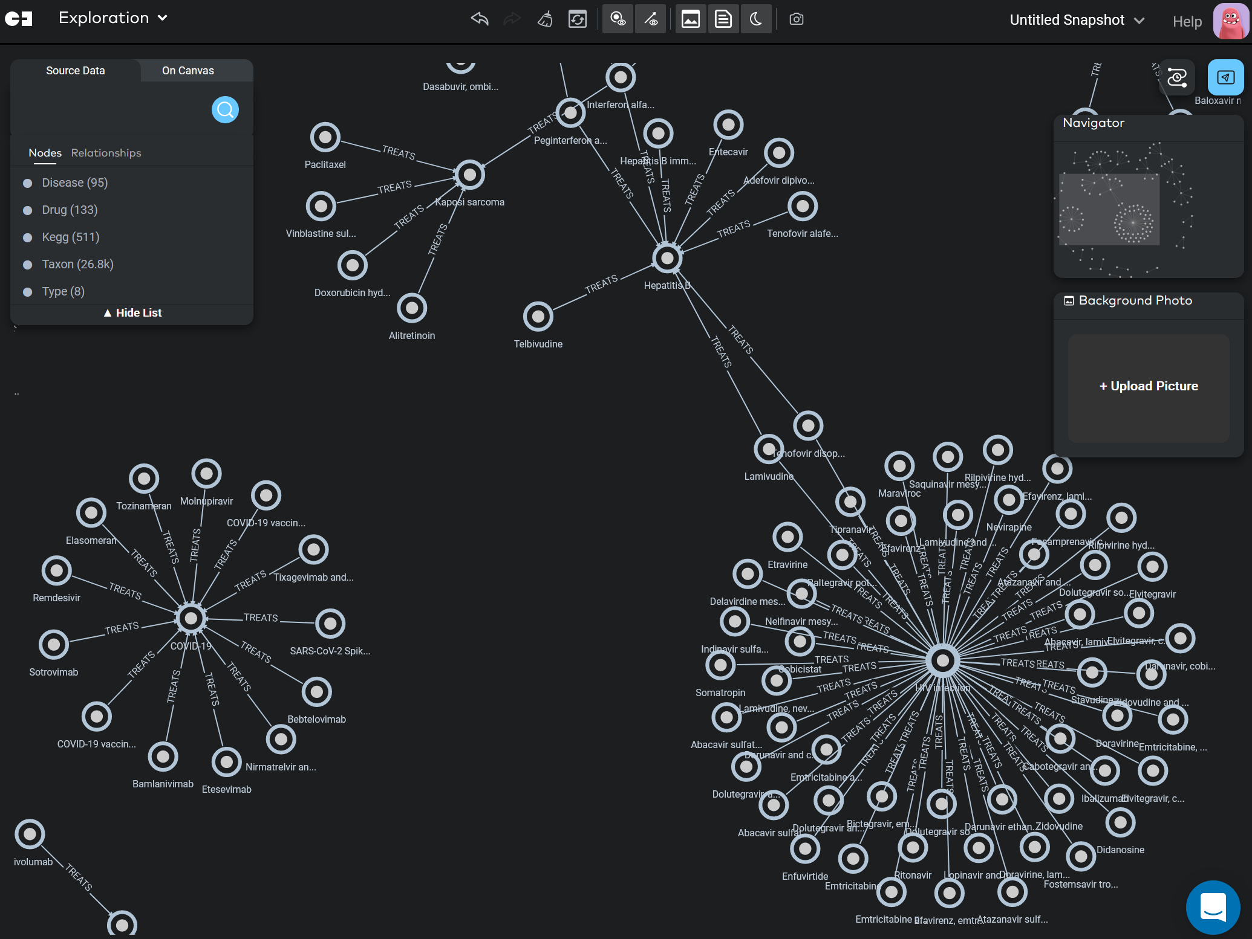
Task: Open the Help menu
Action: point(1187,21)
